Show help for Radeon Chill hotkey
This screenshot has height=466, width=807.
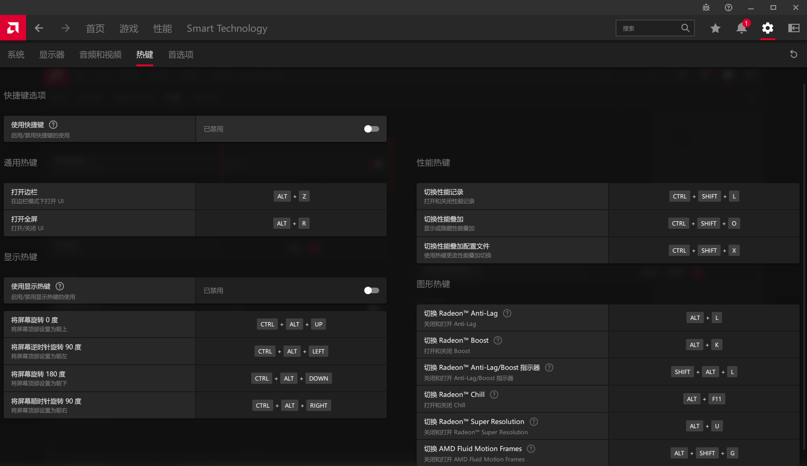pyautogui.click(x=494, y=395)
